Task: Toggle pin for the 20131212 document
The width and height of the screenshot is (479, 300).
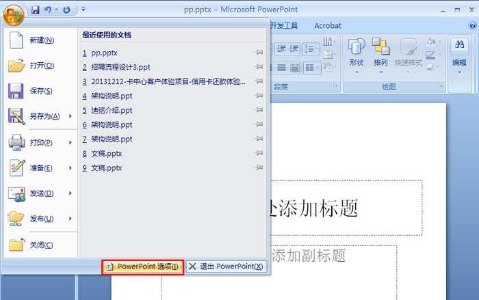Action: [259, 81]
